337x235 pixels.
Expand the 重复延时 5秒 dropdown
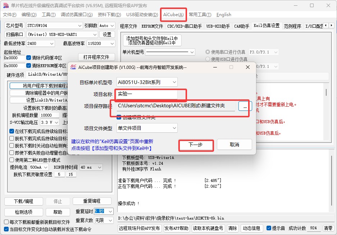pyautogui.click(x=110, y=211)
